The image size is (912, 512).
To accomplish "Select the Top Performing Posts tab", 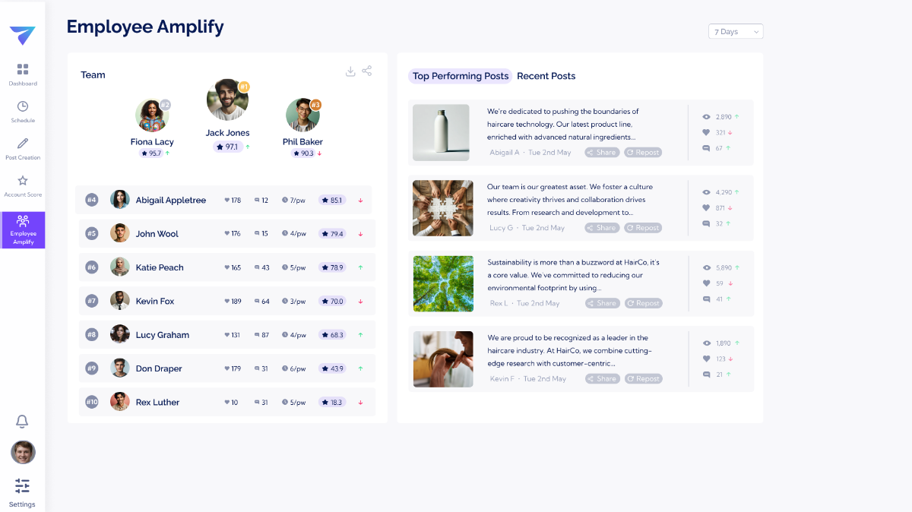I will 461,76.
